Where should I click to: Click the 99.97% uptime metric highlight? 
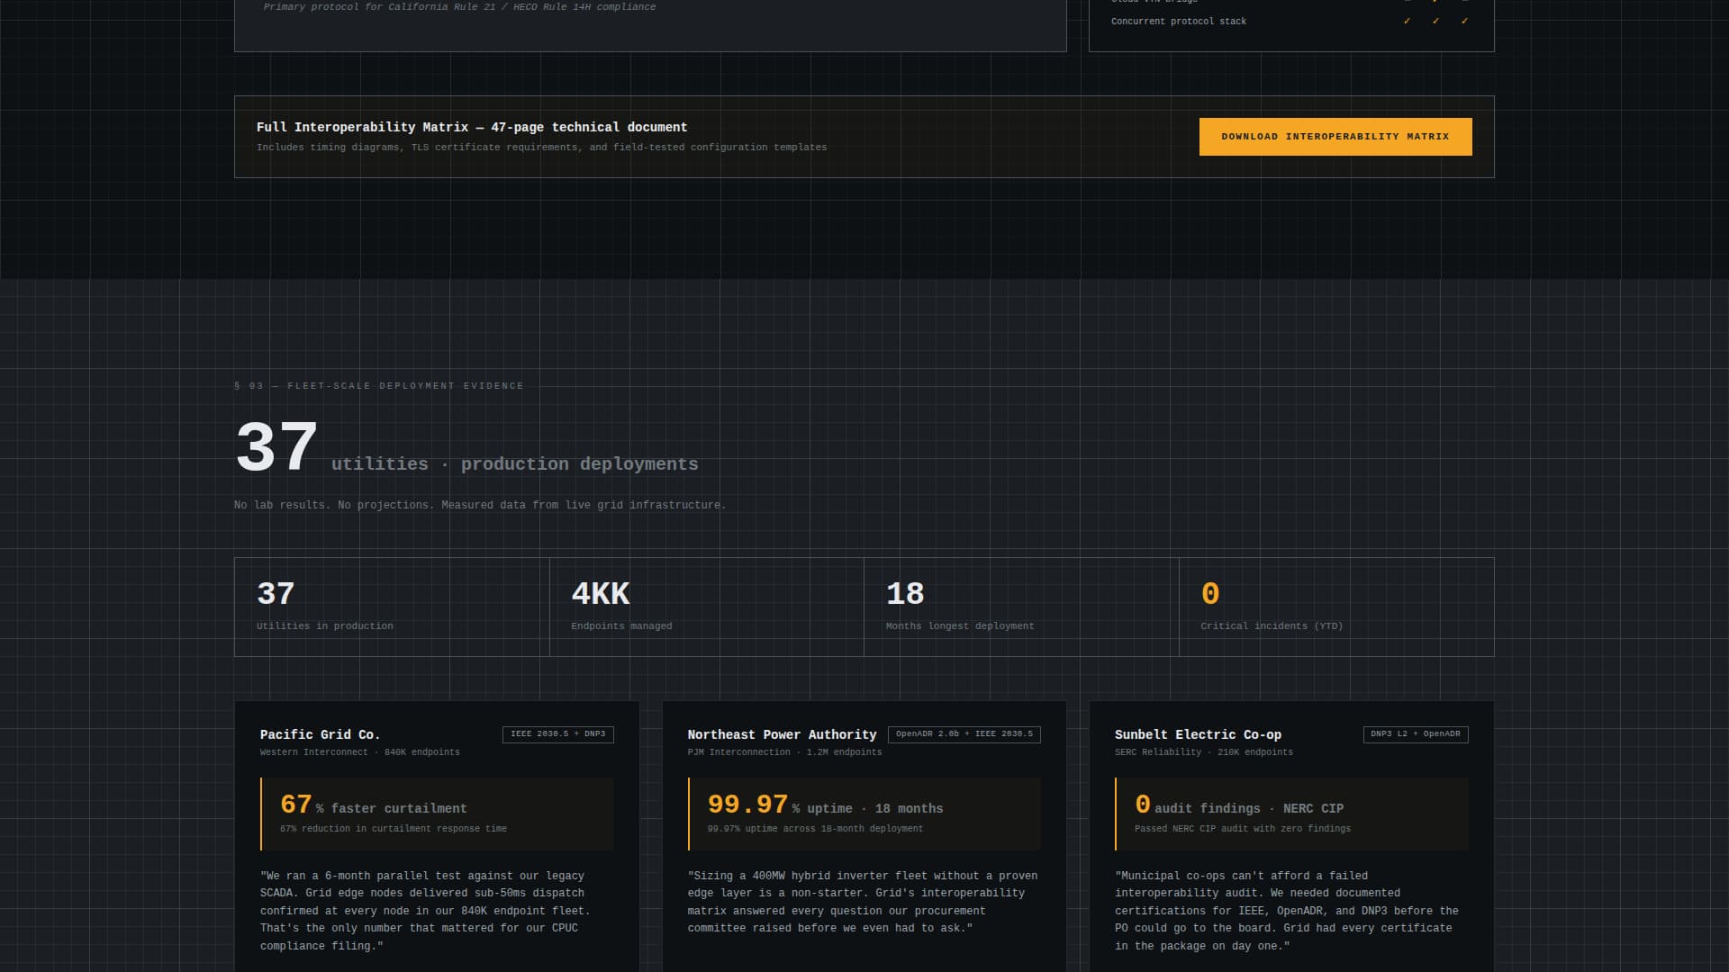point(864,813)
